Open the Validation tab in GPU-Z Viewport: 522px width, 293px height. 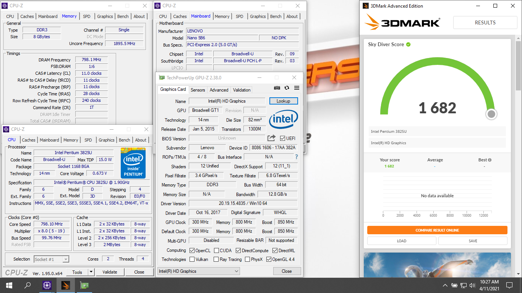pyautogui.click(x=242, y=90)
